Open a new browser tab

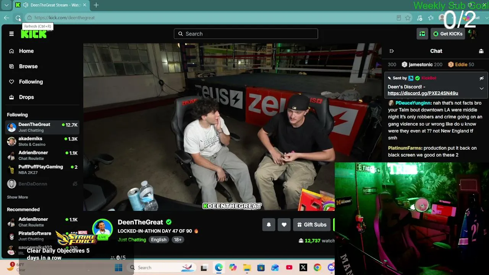pos(96,5)
